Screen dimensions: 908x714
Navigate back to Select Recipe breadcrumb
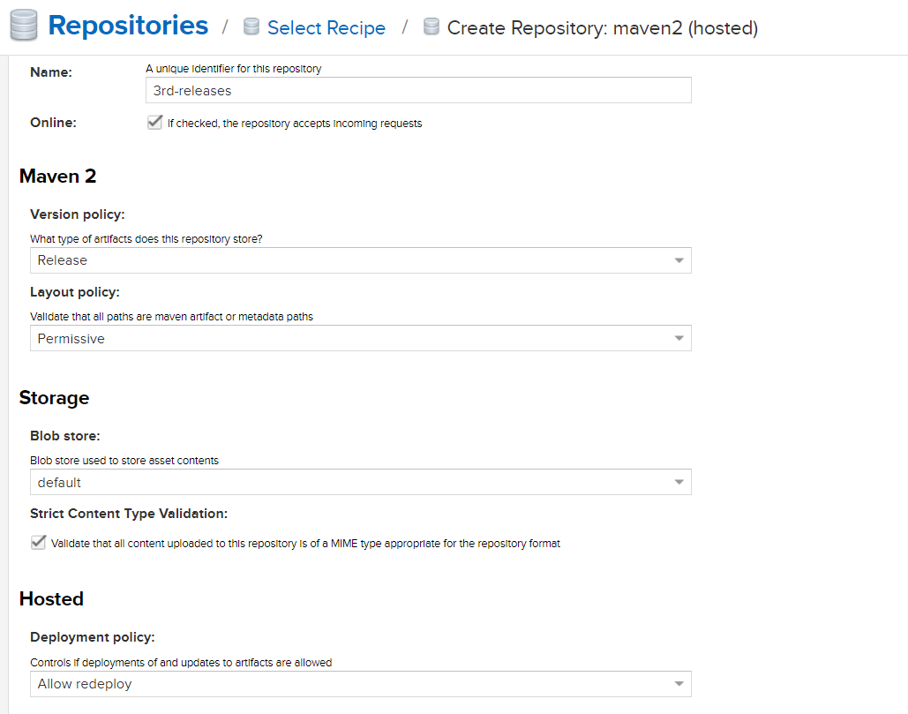pos(326,28)
